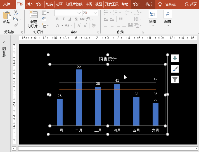Screen dimensions: 199x152
Task: Click the Clear All Formatting icon
Action: (94, 25)
